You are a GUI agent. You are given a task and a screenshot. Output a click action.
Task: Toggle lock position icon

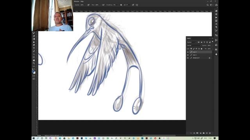196,49
